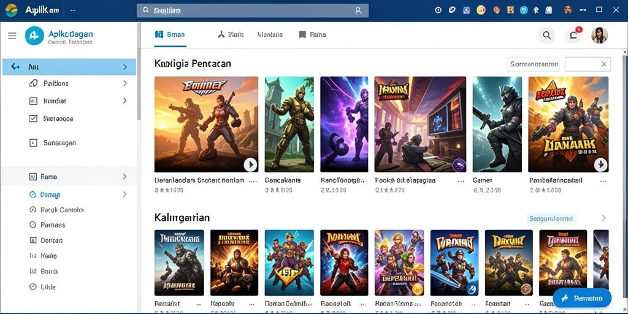Screen dimensions: 628x314
Task: Toggle the Storeogoe checkbox
Action: point(34,118)
